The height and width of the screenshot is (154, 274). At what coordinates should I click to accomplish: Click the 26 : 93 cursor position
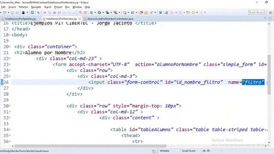[x=206, y=151]
